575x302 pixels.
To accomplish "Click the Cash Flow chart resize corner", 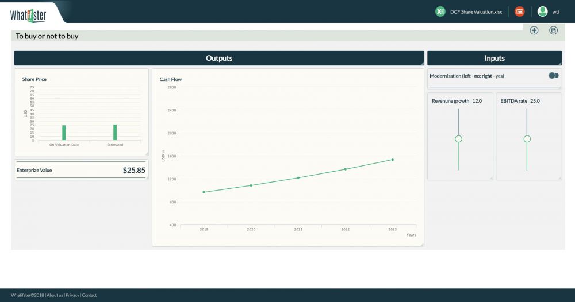I will tap(422, 245).
